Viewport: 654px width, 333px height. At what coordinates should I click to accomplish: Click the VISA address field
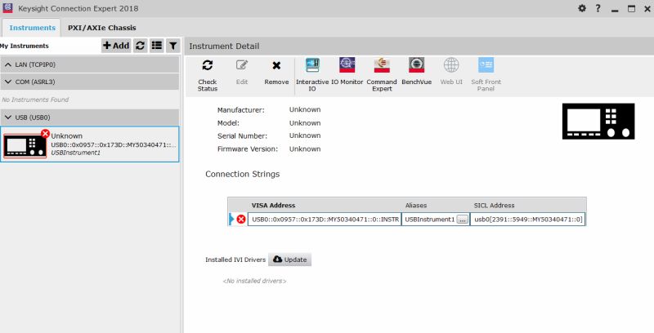(x=325, y=220)
